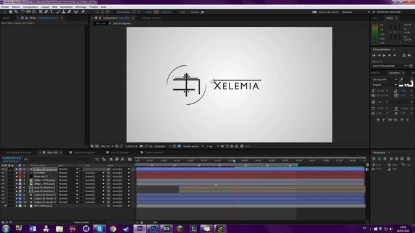Open the viewer resolution dropdown Intégrale
This screenshot has height=233, width=415.
click(x=163, y=146)
